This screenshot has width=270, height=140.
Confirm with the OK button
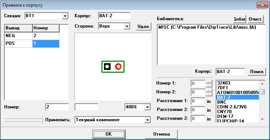click(109, 134)
